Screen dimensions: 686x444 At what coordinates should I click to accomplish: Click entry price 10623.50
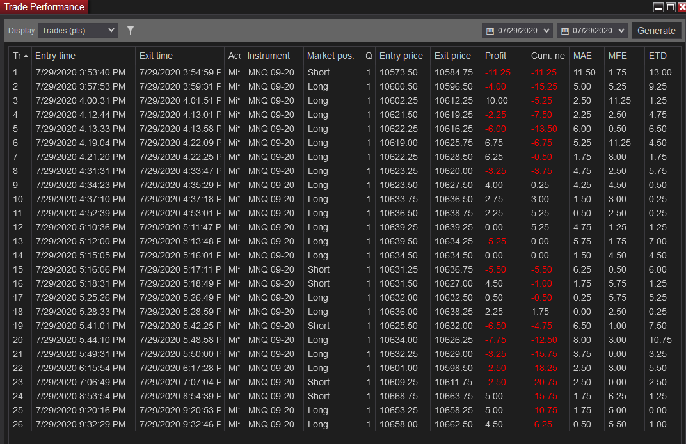point(398,185)
